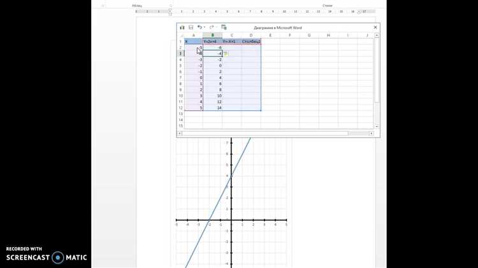Viewport: 478px width, 268px height.
Task: Undo the last edit in the datasheet
Action: tap(199, 27)
